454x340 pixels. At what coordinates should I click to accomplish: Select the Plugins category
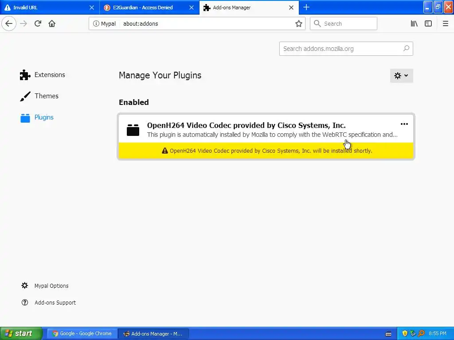click(37, 117)
